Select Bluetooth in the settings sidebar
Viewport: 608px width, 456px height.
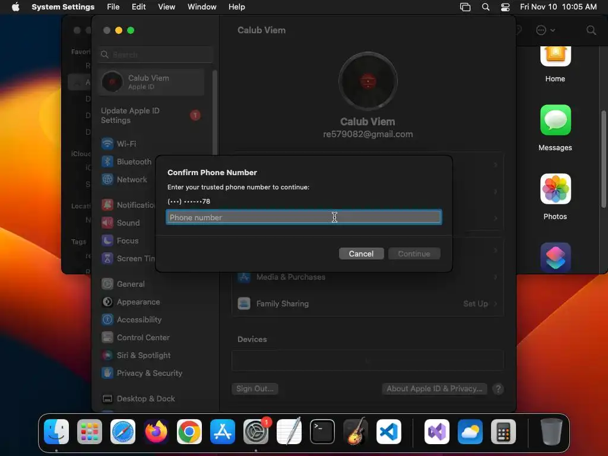click(126, 161)
